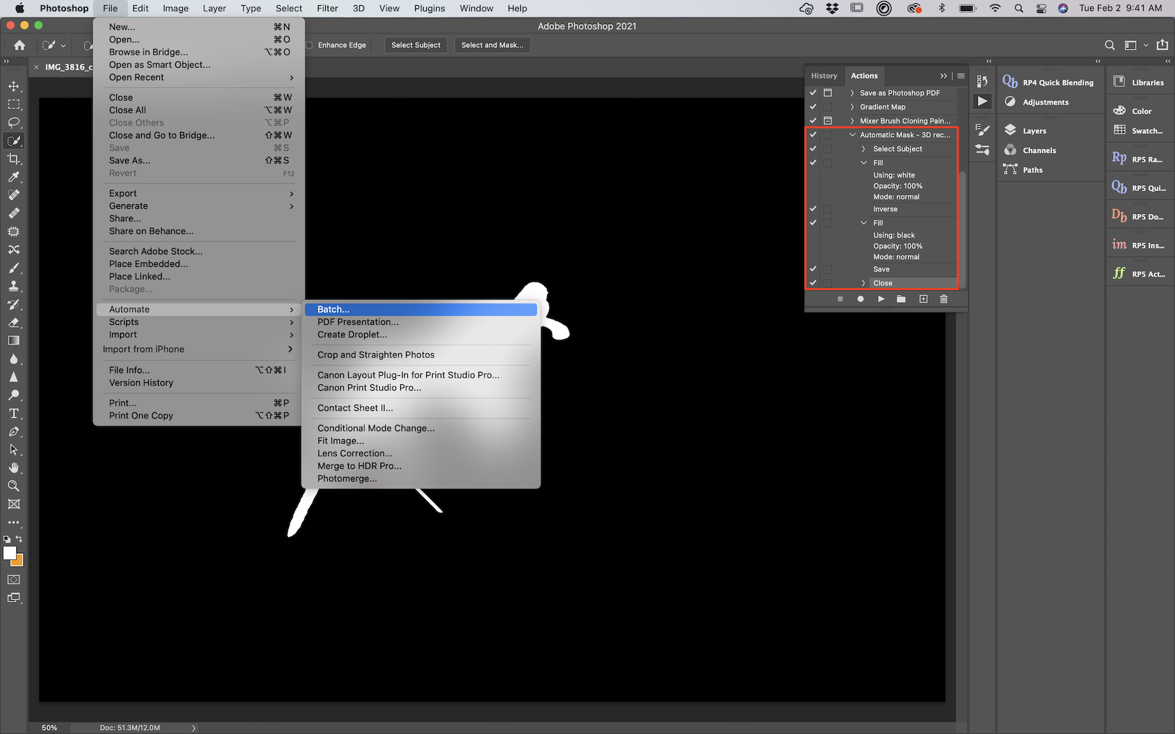Screen dimensions: 1175x734
Task: Create a new action
Action: 923,299
